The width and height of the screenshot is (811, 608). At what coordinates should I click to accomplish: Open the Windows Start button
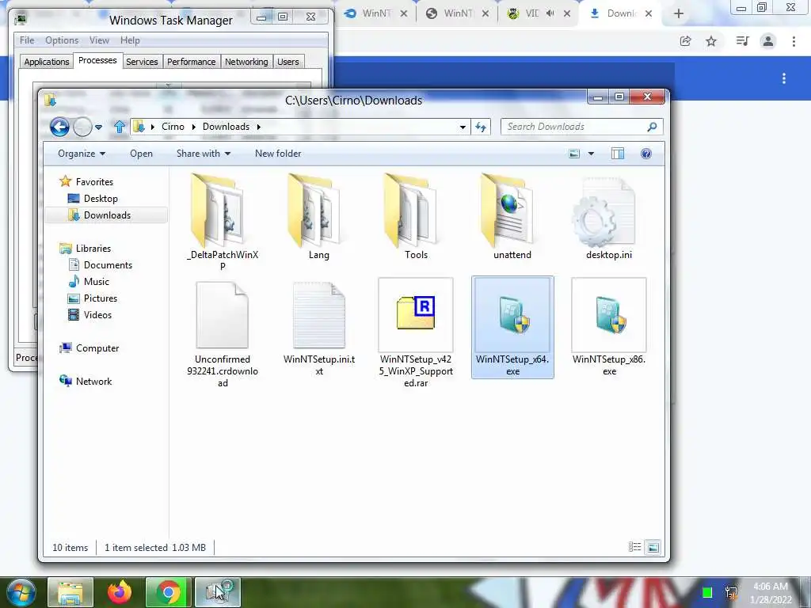tap(21, 592)
